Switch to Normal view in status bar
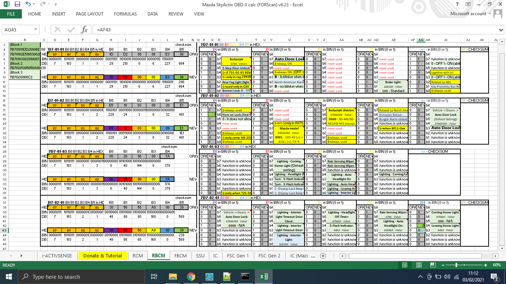 coord(405,265)
